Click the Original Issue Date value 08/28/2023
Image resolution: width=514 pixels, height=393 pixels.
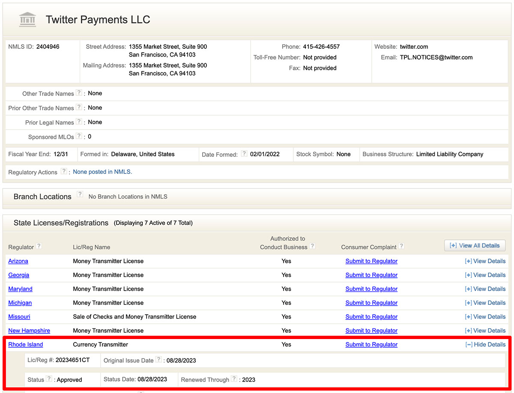pos(181,360)
